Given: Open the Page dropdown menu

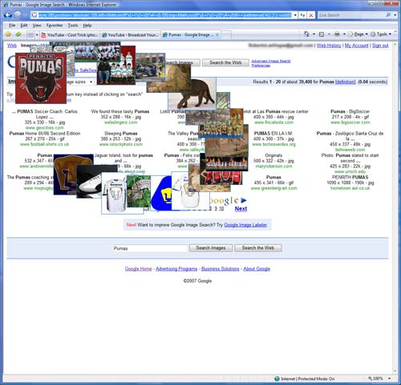Looking at the screenshot, I should 358,34.
